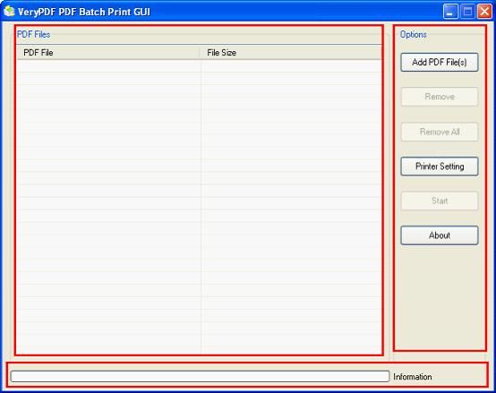The height and width of the screenshot is (393, 496).
Task: Click the Add PDF File(s) button
Action: 440,63
